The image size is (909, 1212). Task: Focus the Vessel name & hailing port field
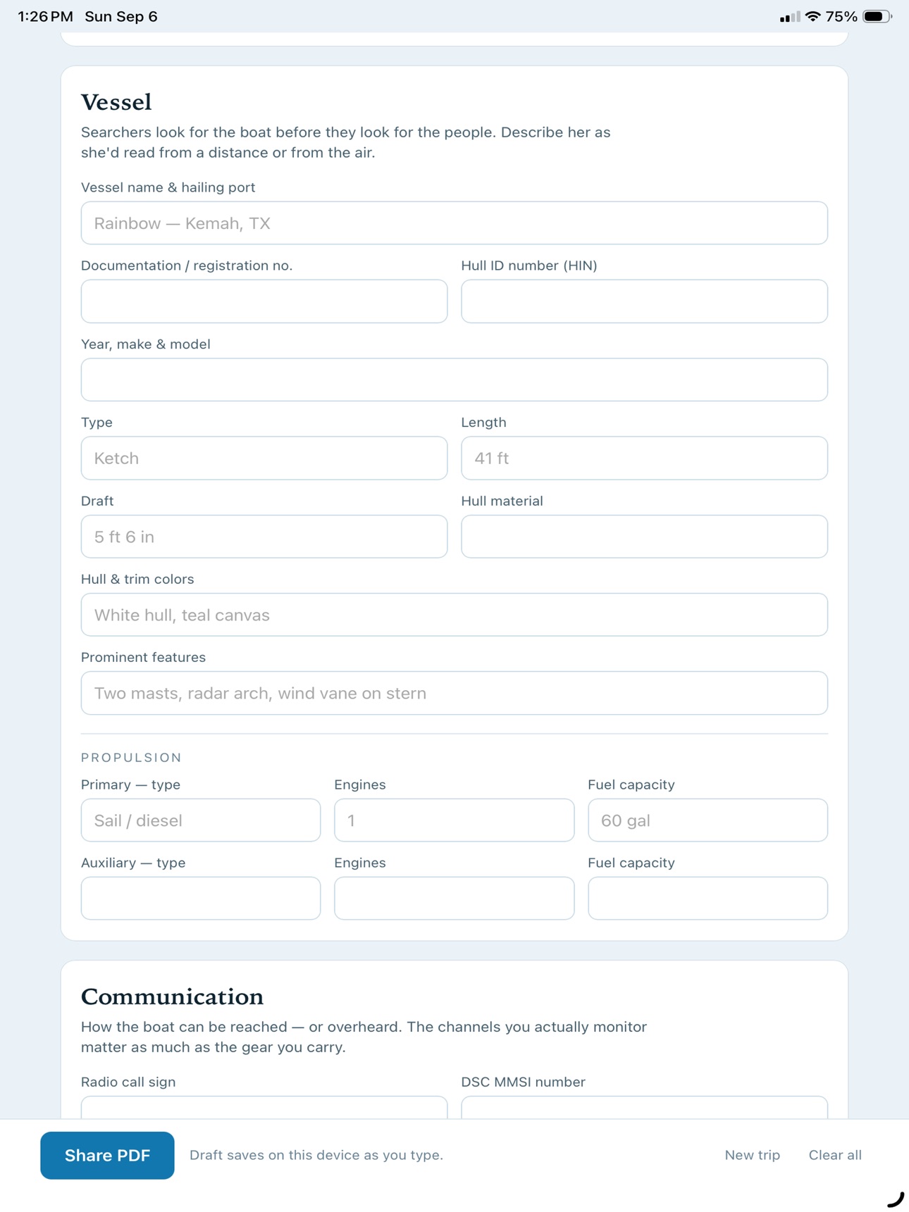[x=454, y=223]
